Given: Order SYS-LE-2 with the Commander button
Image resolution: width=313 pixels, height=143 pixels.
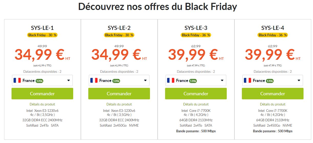Looking at the screenshot, I should tap(119, 94).
